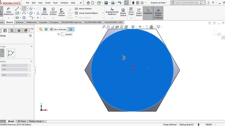The height and width of the screenshot is (126, 225).
Task: Open the 3D Views tab
Action: pyautogui.click(x=21, y=121)
